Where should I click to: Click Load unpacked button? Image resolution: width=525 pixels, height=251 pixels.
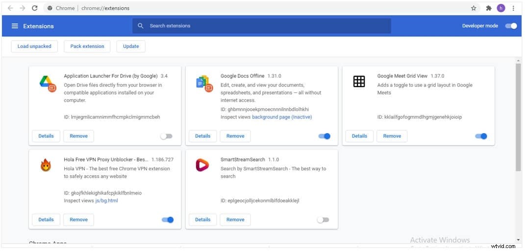pos(34,46)
